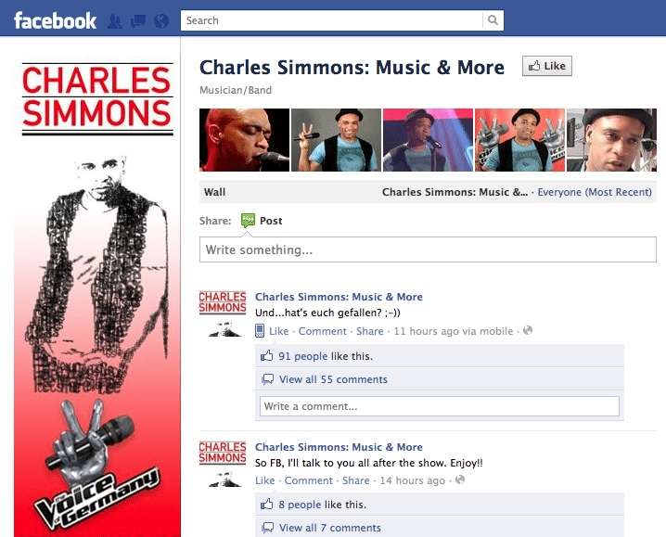Image resolution: width=666 pixels, height=537 pixels.
Task: Click Comment on the 14 hours ago post
Action: click(x=309, y=480)
